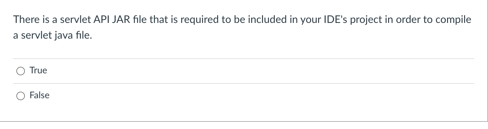Click the 'False' answer label
Image resolution: width=488 pixels, height=129 pixels.
coord(39,95)
